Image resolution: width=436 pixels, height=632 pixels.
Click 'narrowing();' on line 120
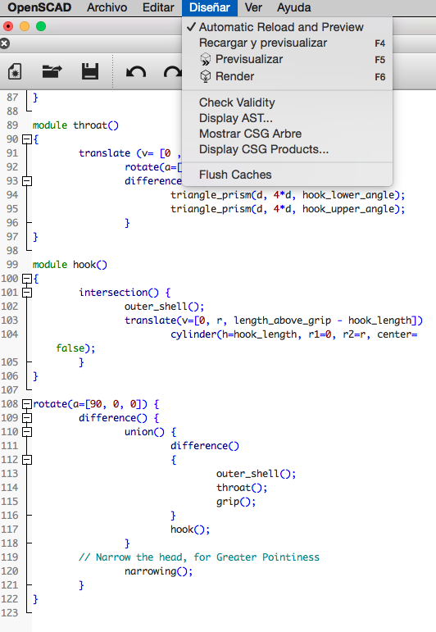159,571
